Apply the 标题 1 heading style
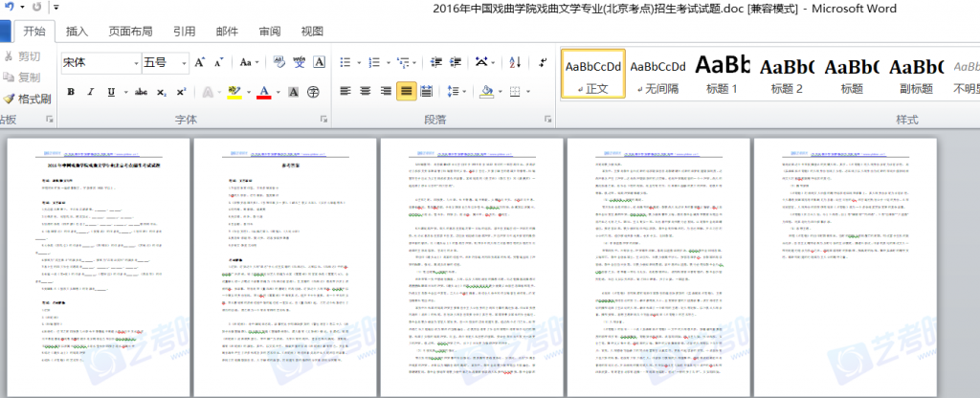The image size is (980, 398). coord(722,74)
